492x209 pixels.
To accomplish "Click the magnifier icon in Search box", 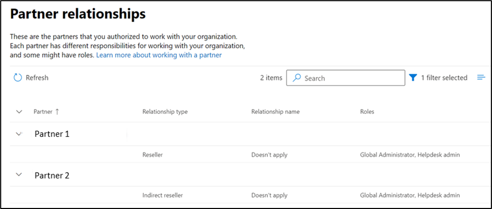I will point(297,78).
